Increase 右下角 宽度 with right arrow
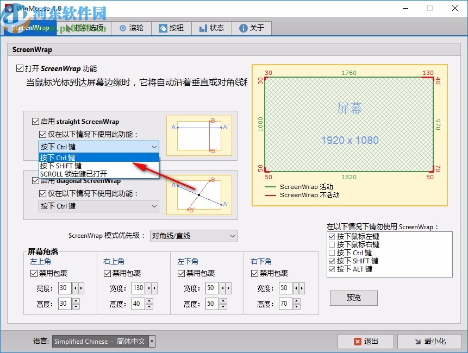 [302, 288]
